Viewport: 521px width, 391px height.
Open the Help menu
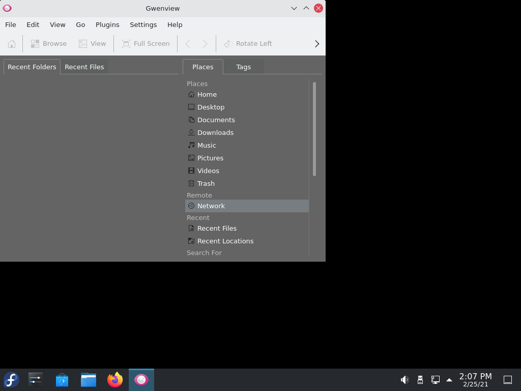point(175,24)
